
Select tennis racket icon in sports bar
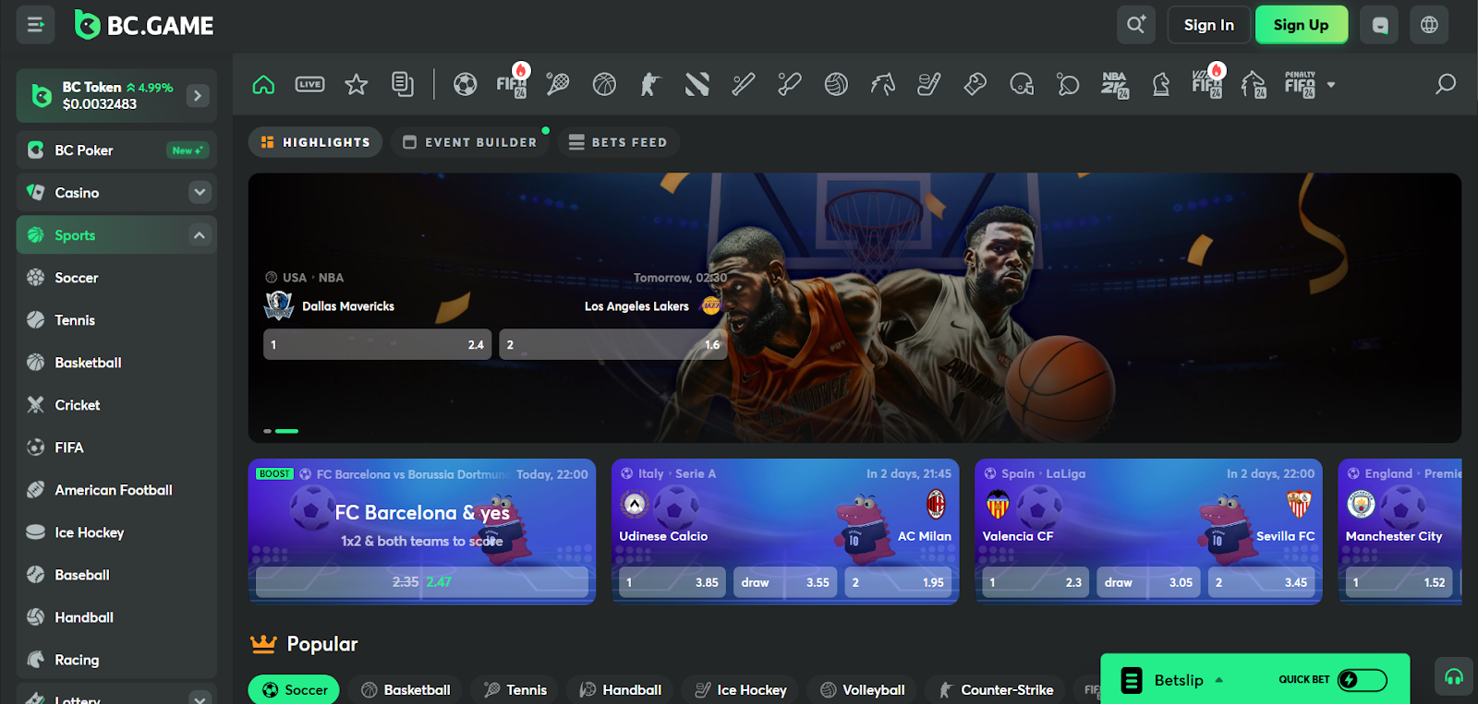tap(558, 85)
